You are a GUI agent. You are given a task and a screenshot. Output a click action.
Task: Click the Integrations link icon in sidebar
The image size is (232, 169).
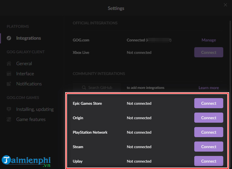coord(9,38)
